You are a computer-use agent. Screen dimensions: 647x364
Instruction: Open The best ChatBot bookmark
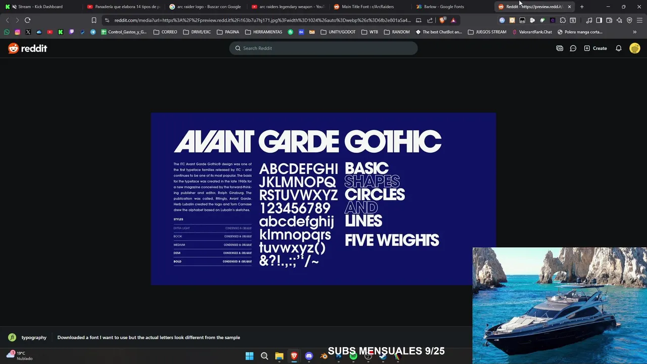point(439,32)
